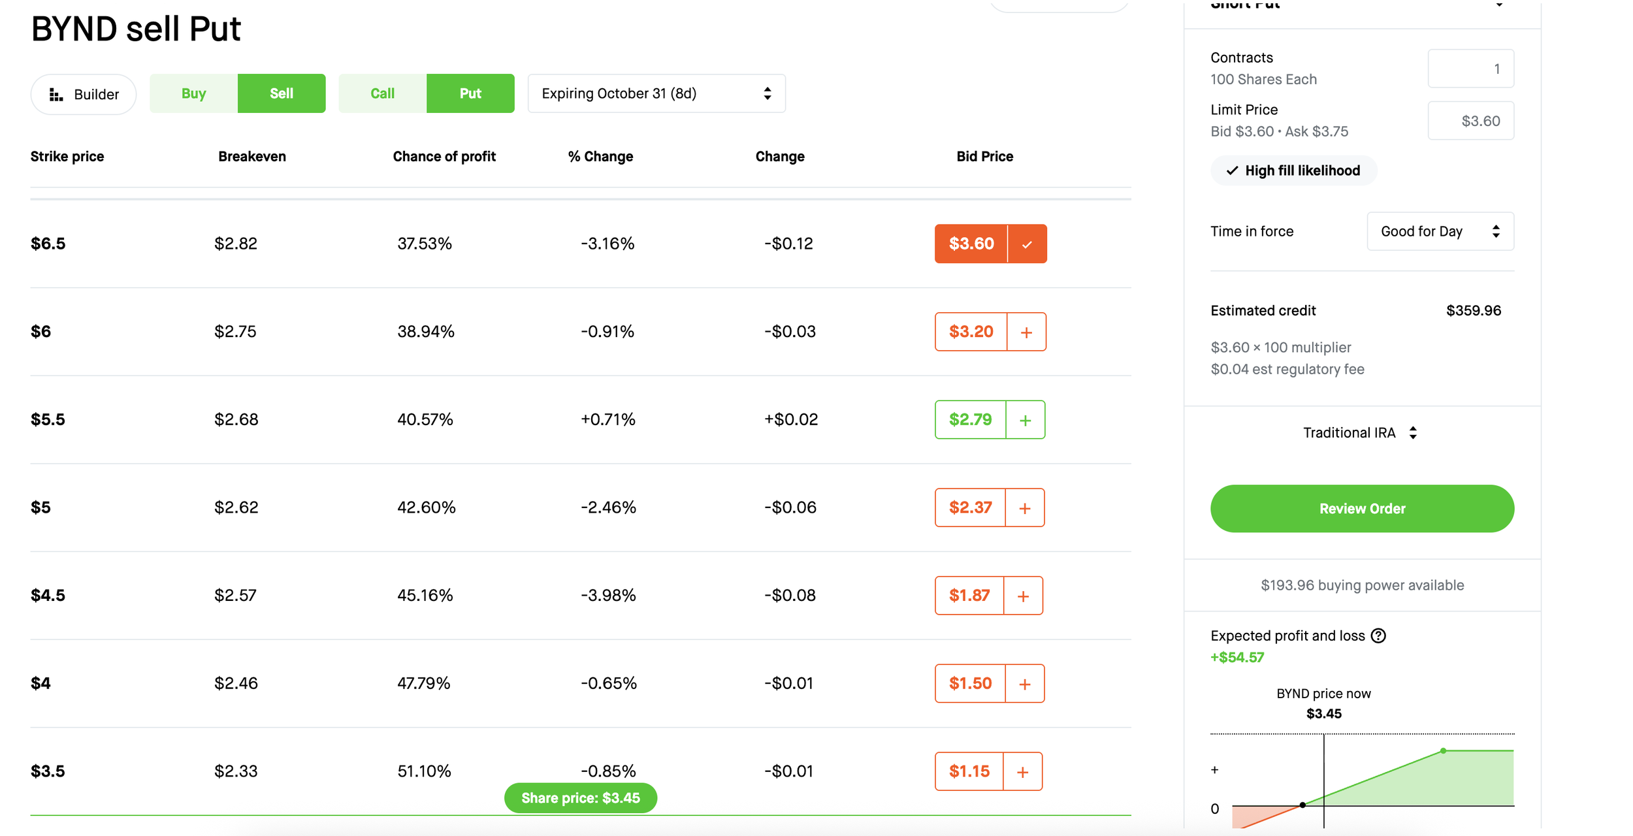Click the $1.50 bid price button
The image size is (1633, 836).
click(x=970, y=683)
